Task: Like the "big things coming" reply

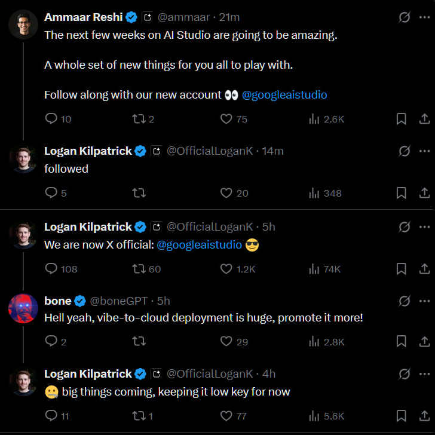Action: pos(226,416)
